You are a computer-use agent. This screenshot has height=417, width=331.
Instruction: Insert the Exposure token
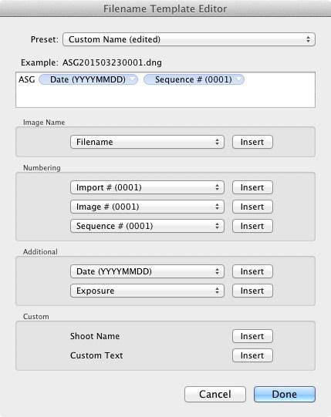(x=252, y=291)
